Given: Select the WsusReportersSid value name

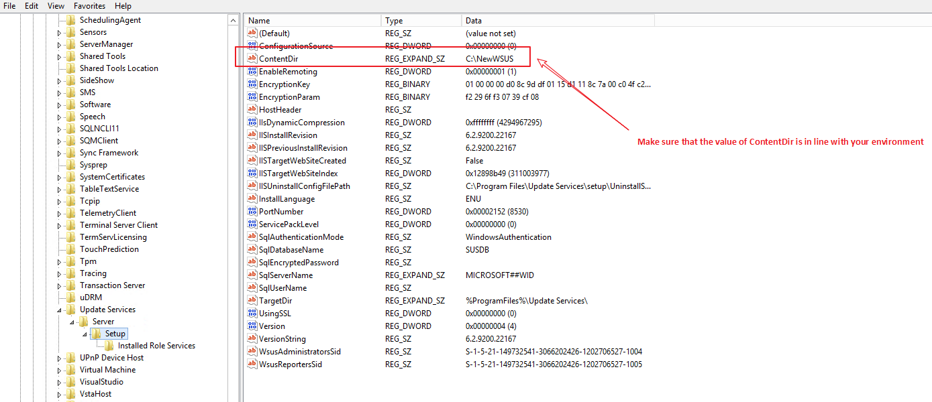Looking at the screenshot, I should 291,364.
